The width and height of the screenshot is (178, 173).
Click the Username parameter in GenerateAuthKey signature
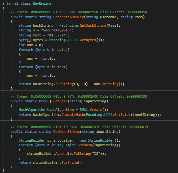(108, 17)
